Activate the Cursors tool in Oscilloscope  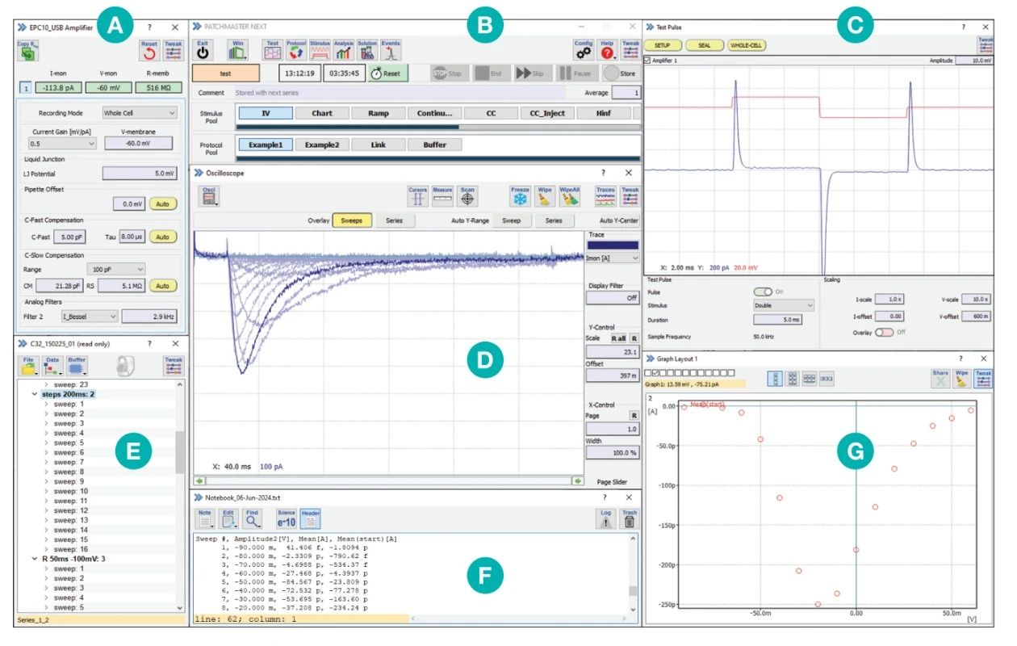tap(417, 196)
